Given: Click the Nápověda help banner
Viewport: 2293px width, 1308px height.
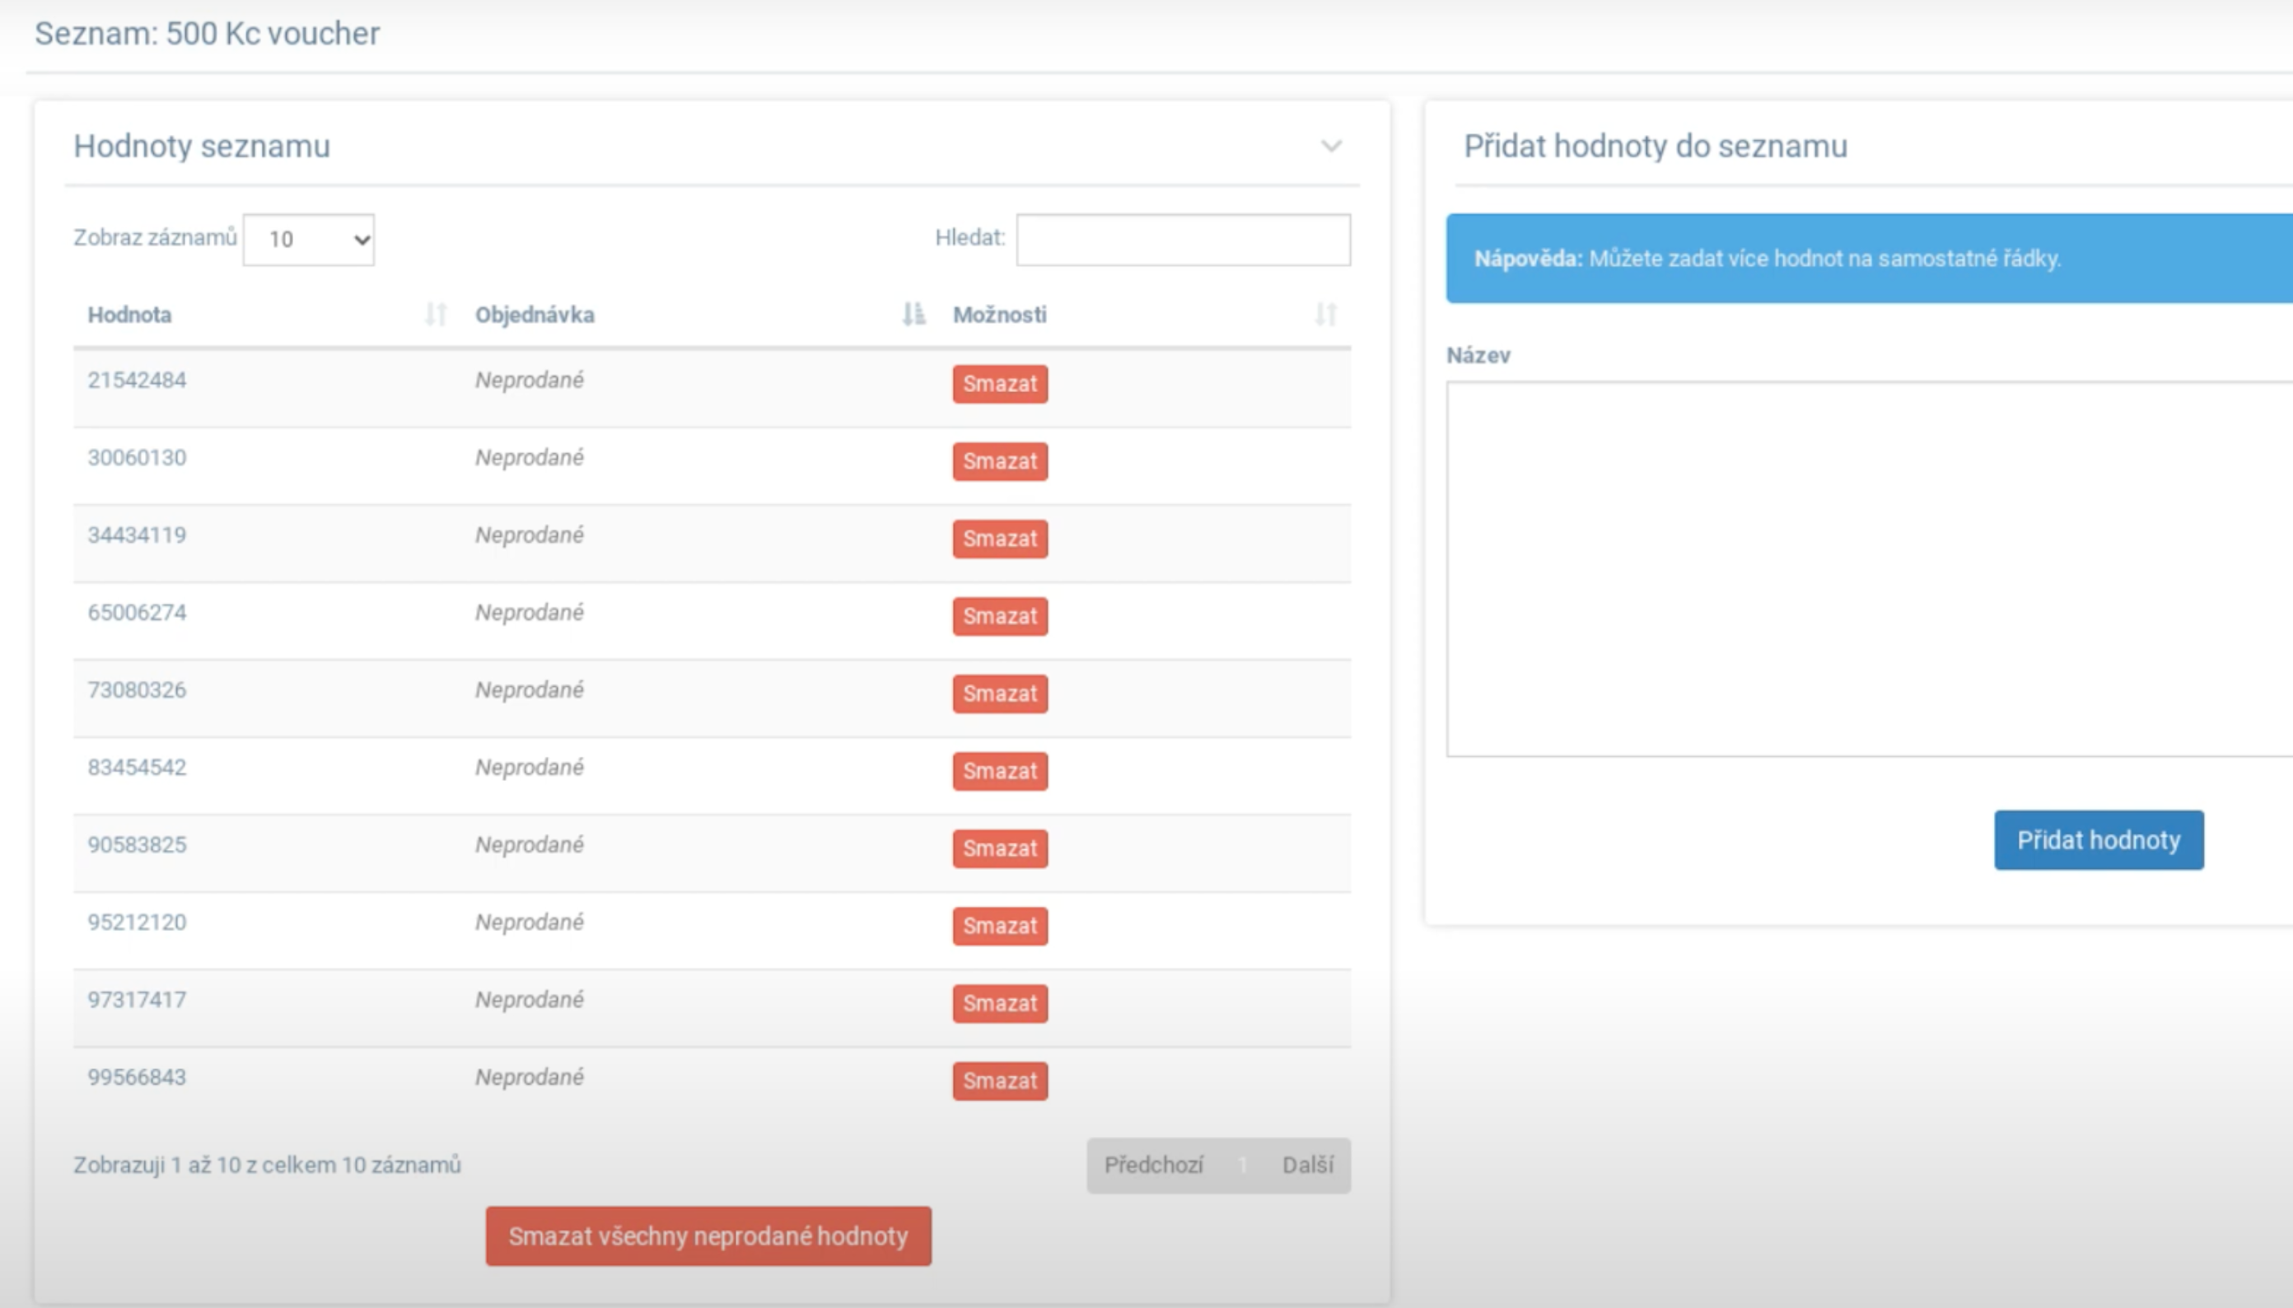Looking at the screenshot, I should coord(1869,258).
